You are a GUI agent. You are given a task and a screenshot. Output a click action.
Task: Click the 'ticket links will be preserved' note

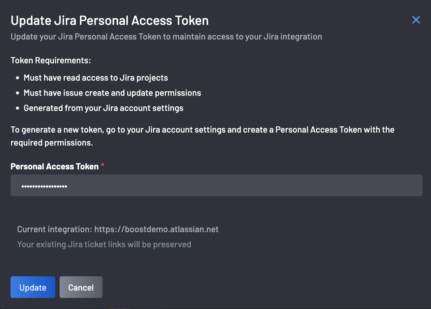tap(104, 244)
